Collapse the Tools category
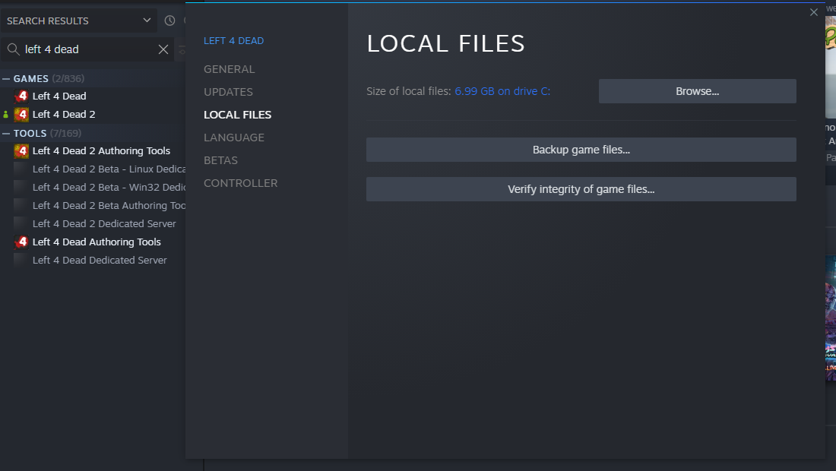Image resolution: width=836 pixels, height=471 pixels. tap(6, 134)
